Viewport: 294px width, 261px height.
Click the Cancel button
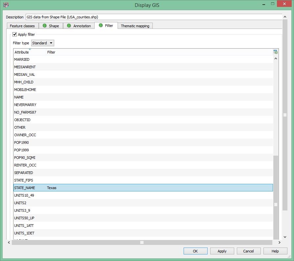click(248, 251)
